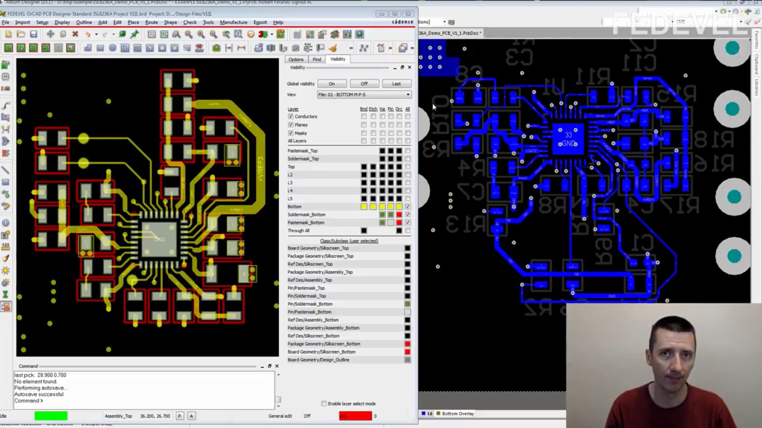Expand the 3D view dropdown arrow
762x428 pixels.
point(272,34)
